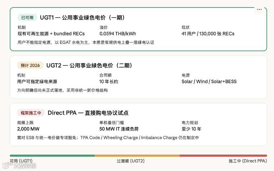Screen dimensions: 274x171
Task: Select the 施工中 (Direct PPA) legend label
Action: pos(248,161)
